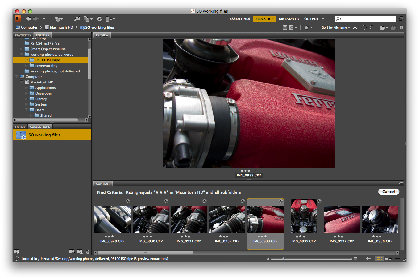Click Macintosh HD in the path bar
This screenshot has width=419, height=279.
coord(59,27)
